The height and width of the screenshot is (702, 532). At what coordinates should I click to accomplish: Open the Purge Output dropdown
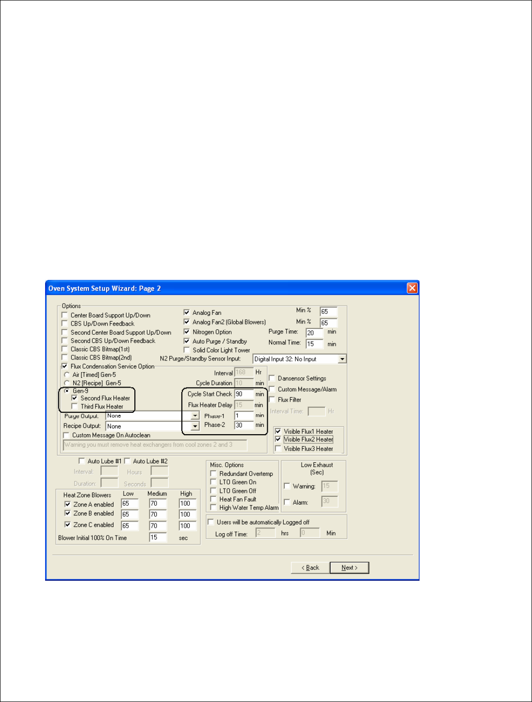pyautogui.click(x=195, y=416)
